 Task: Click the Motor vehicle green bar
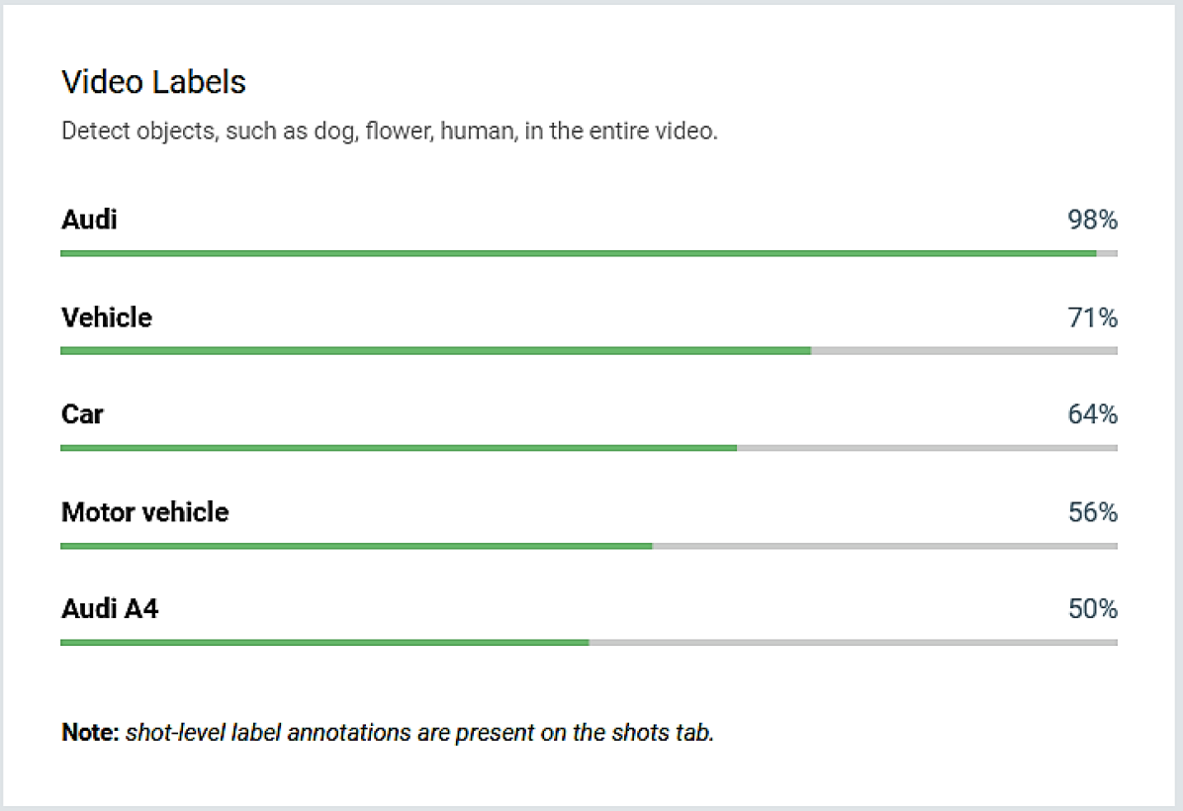click(x=357, y=546)
